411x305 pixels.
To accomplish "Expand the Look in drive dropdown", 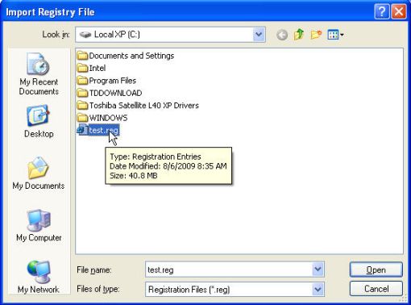I will (259, 35).
